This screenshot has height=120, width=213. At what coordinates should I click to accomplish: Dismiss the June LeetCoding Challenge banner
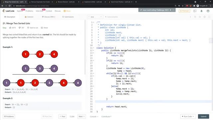[x=173, y=10]
